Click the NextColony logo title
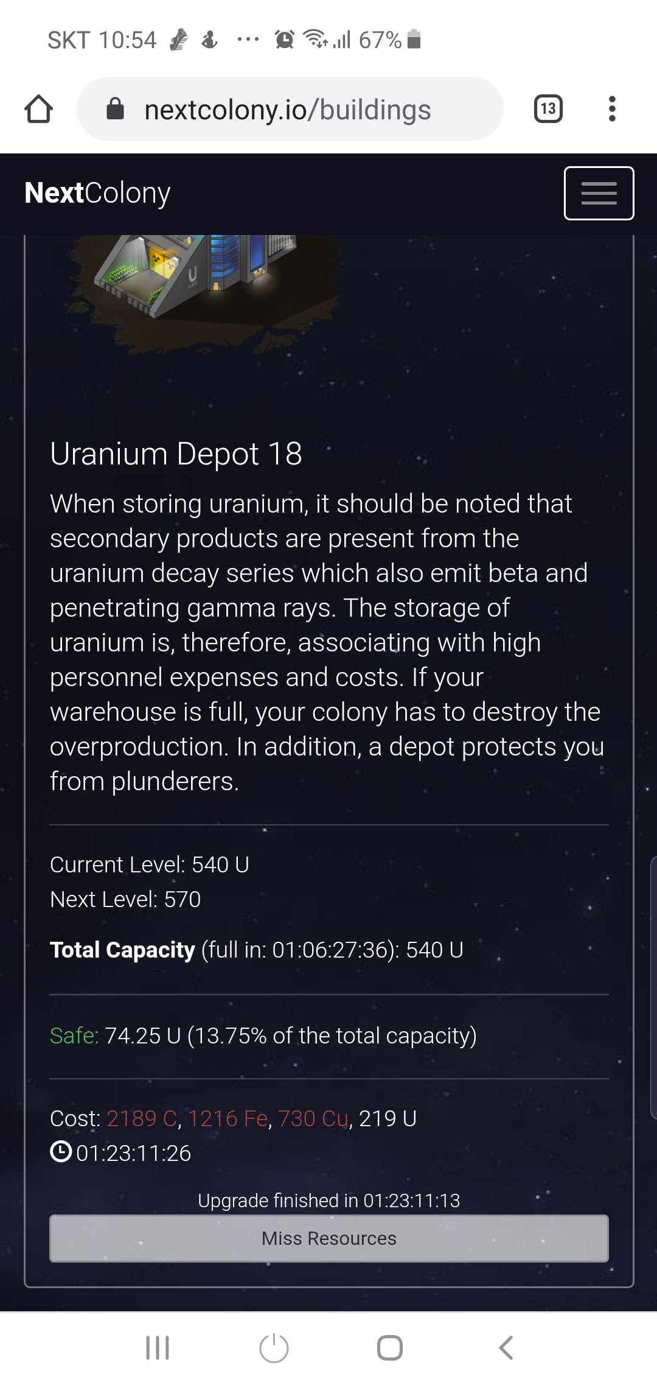 97,193
